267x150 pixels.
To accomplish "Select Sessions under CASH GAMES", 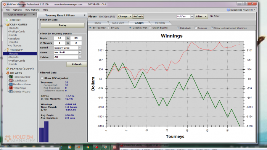I will 14,38.
